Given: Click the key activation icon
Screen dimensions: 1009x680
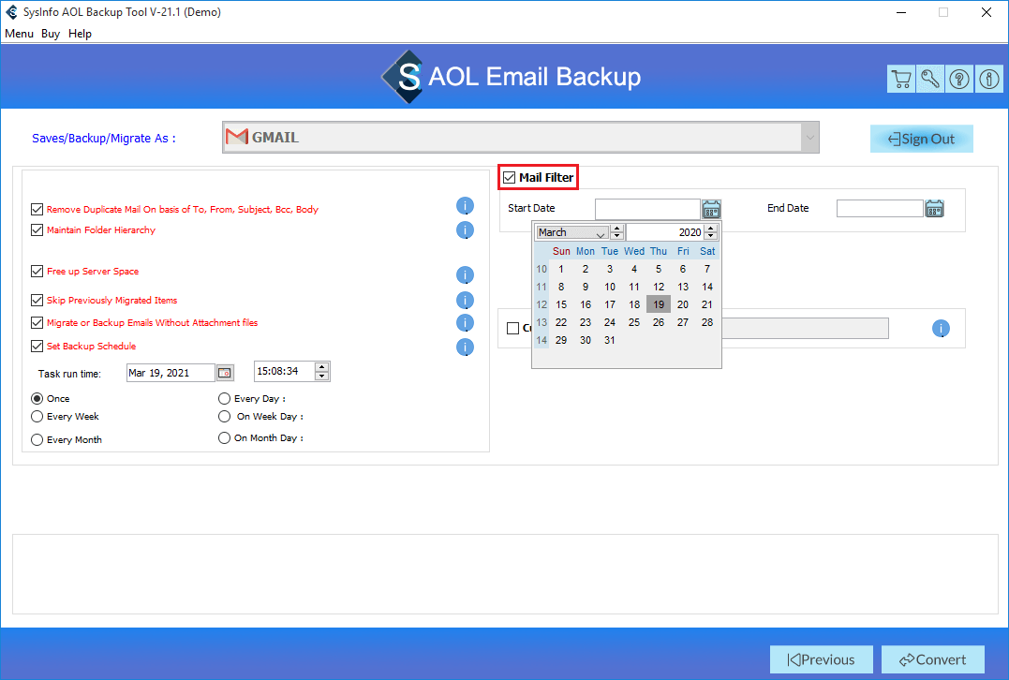Looking at the screenshot, I should (x=930, y=79).
